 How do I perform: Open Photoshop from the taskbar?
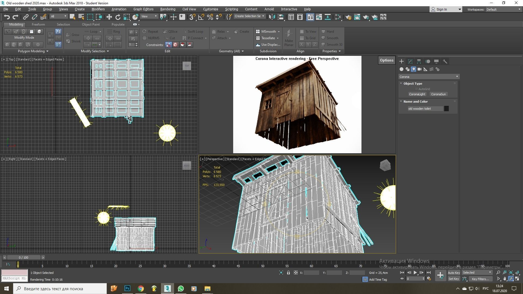(x=127, y=289)
